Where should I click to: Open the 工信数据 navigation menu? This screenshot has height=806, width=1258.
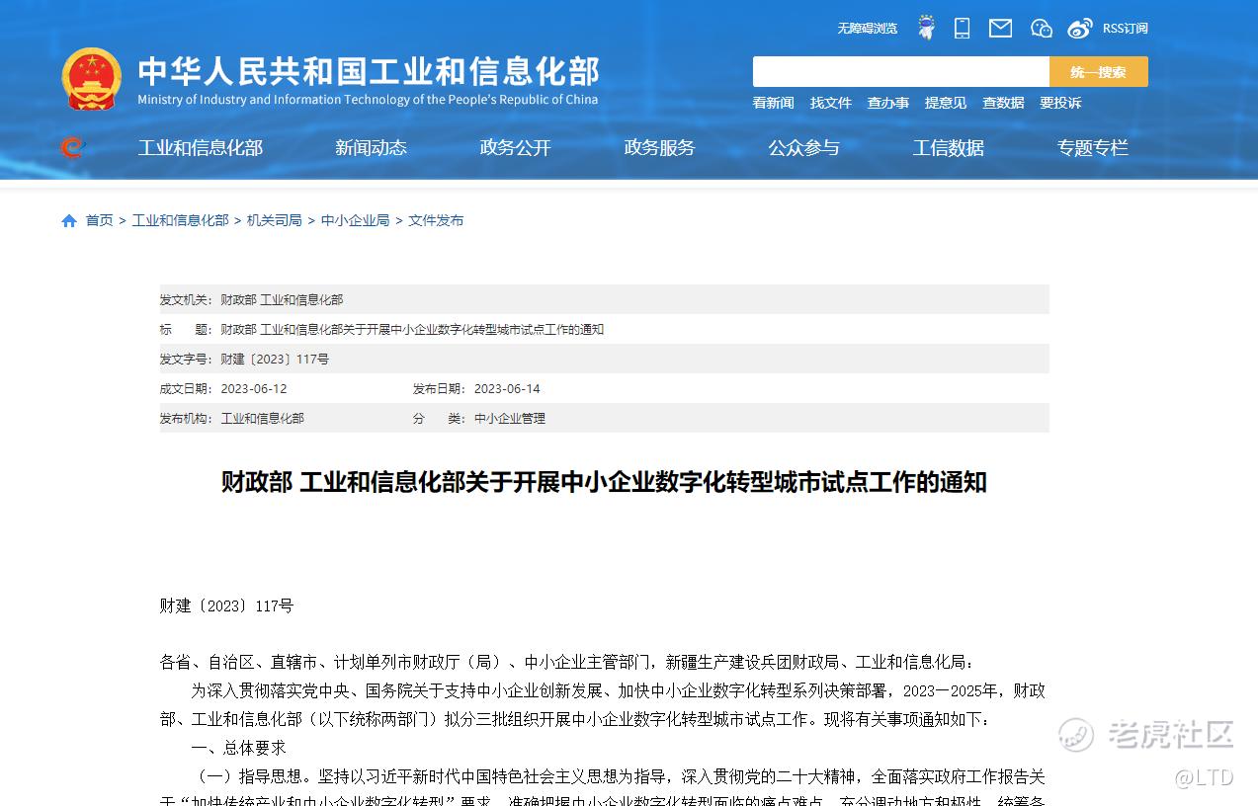(x=948, y=148)
